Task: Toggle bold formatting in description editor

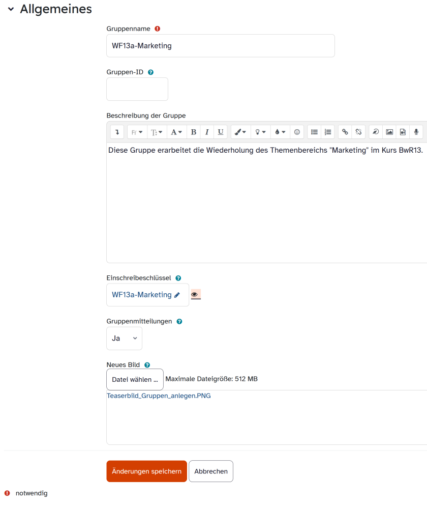Action: point(194,132)
